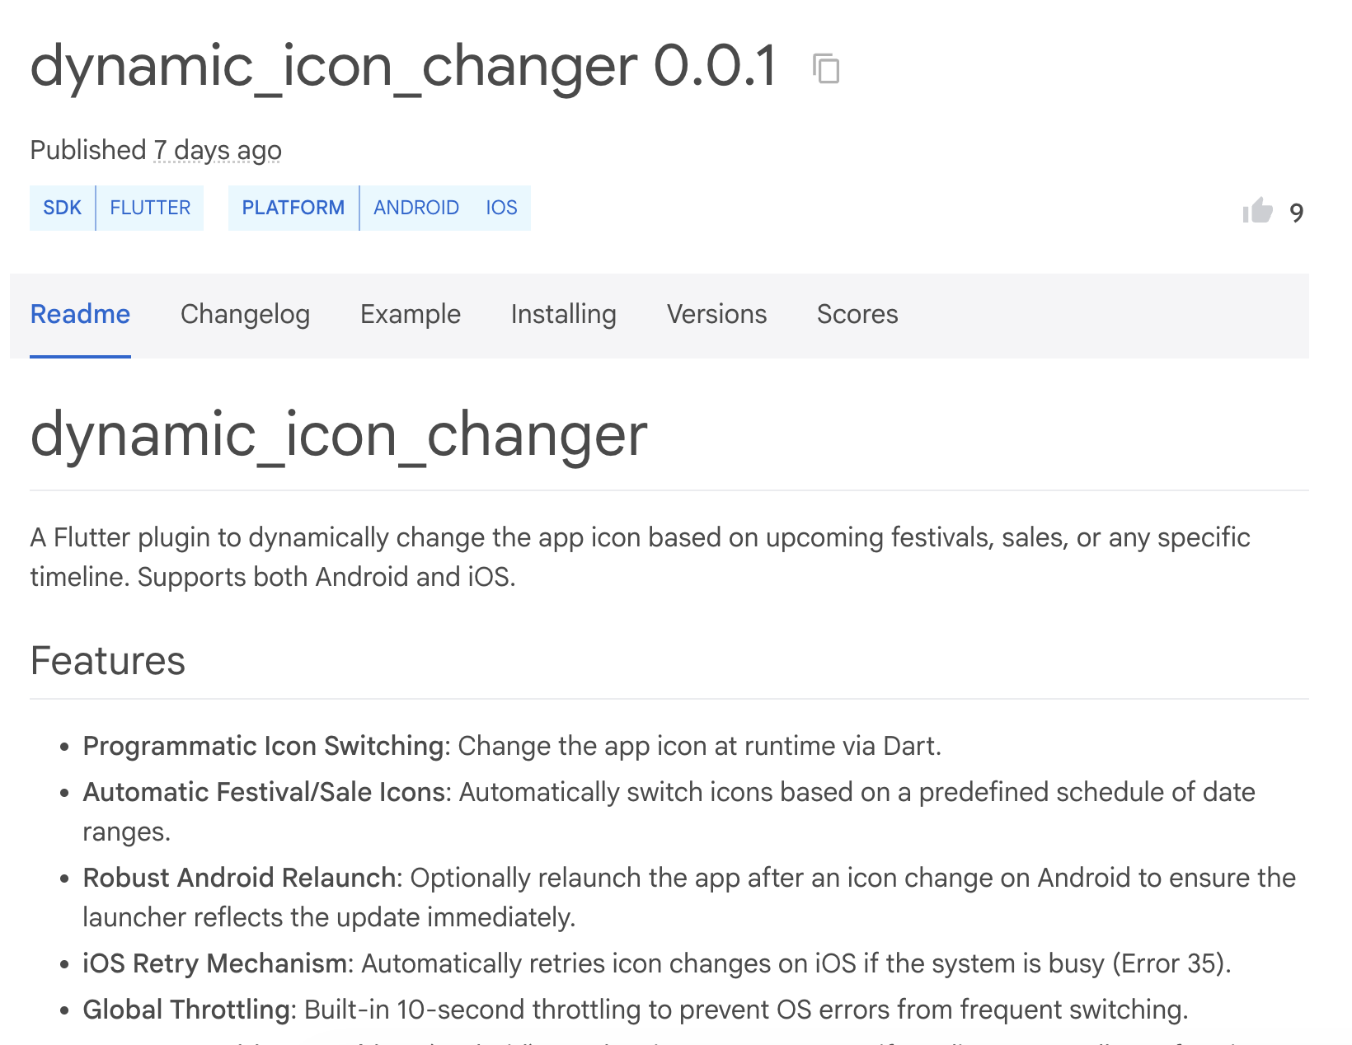The image size is (1352, 1045).
Task: Go to the Installing tab
Action: pyautogui.click(x=564, y=315)
